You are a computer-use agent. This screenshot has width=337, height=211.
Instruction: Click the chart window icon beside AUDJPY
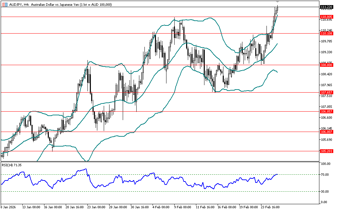tap(4, 4)
